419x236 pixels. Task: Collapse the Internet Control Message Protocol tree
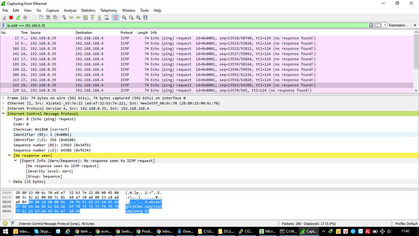click(4, 113)
